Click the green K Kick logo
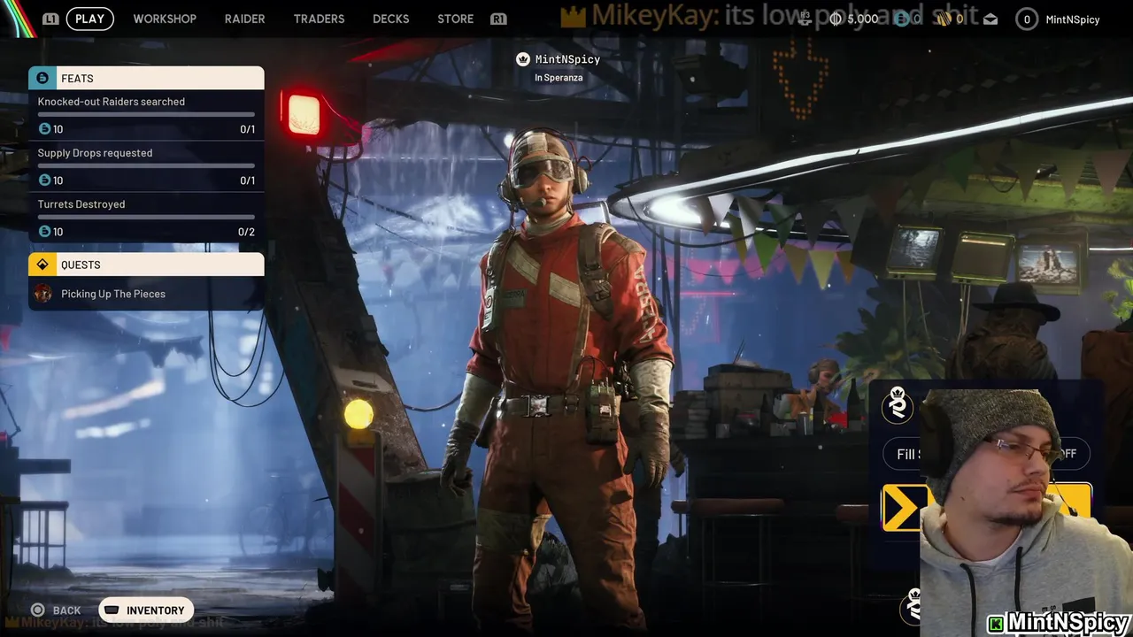The height and width of the screenshot is (637, 1133). click(x=997, y=624)
